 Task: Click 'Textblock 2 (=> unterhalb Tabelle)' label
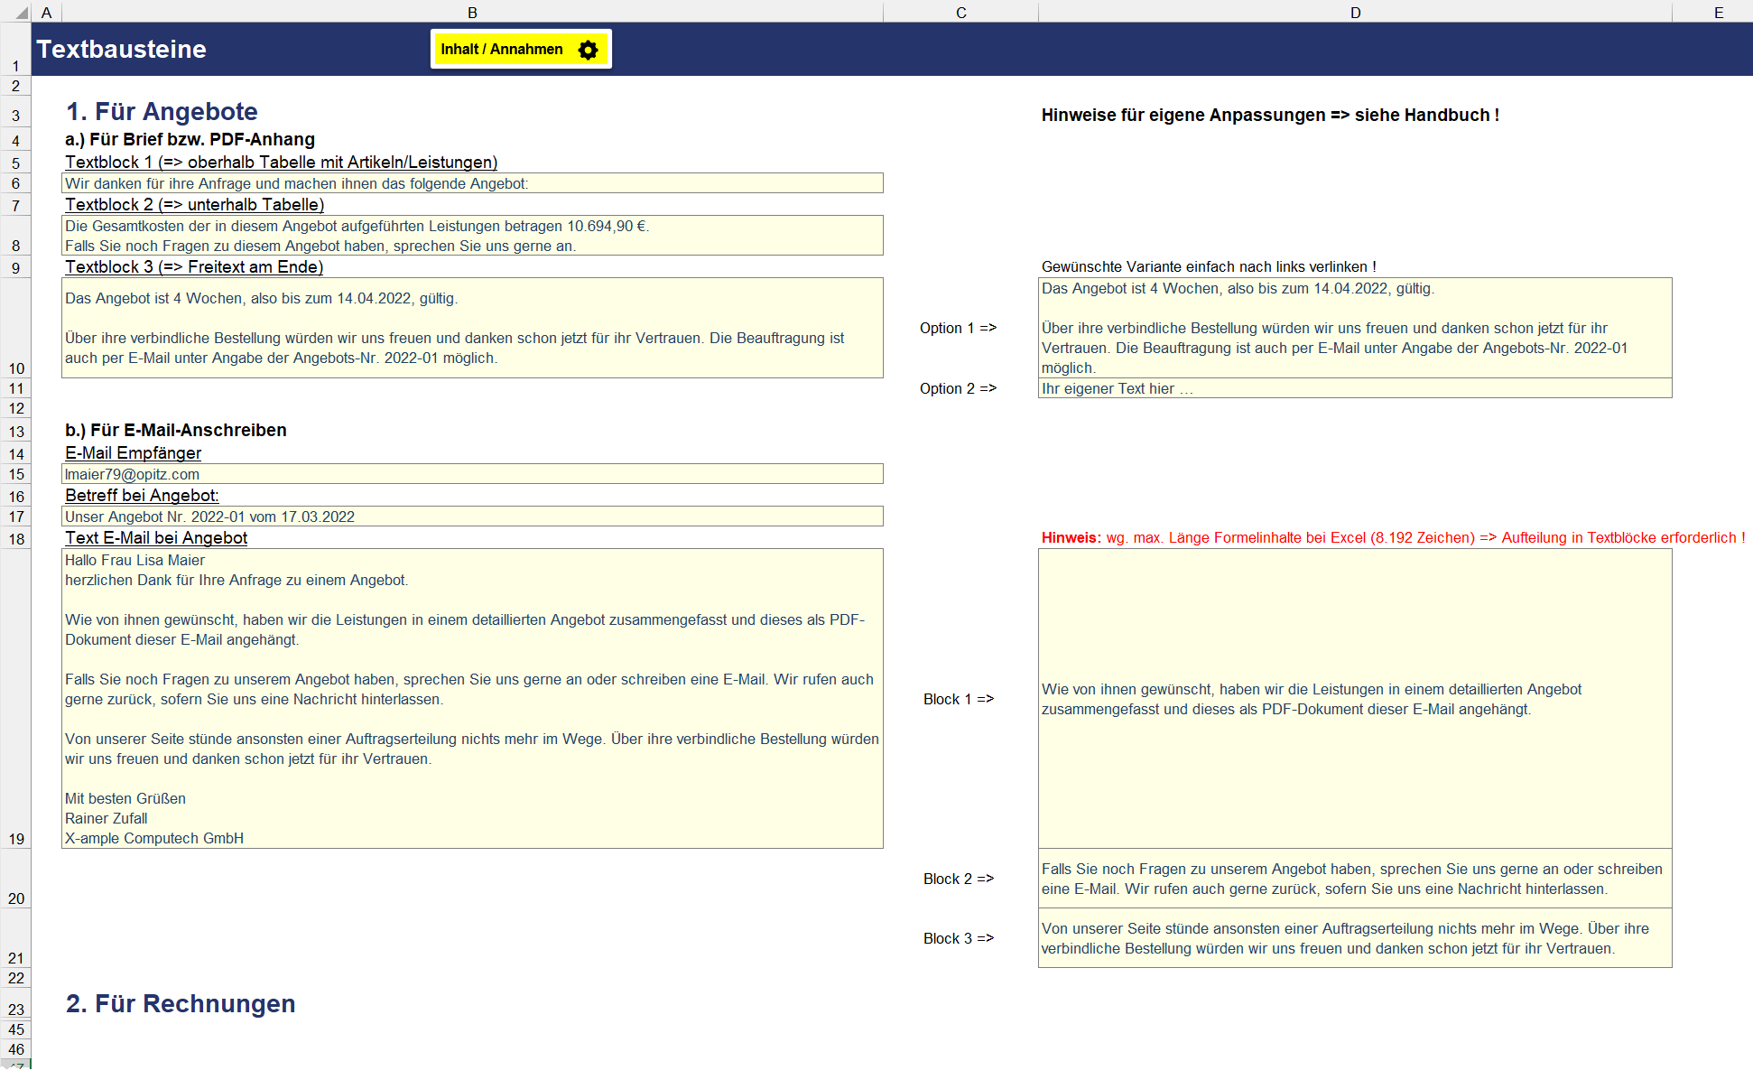click(194, 204)
